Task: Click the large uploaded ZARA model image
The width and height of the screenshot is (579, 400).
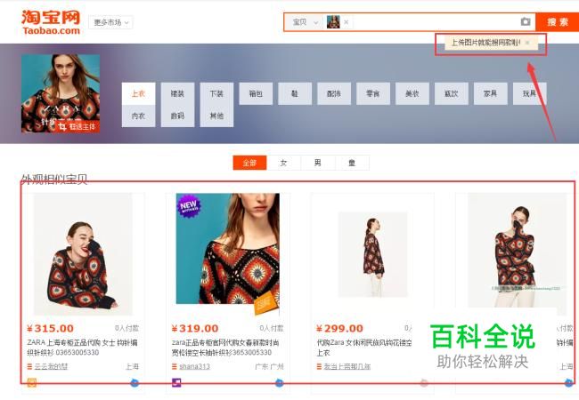Action: click(x=61, y=93)
